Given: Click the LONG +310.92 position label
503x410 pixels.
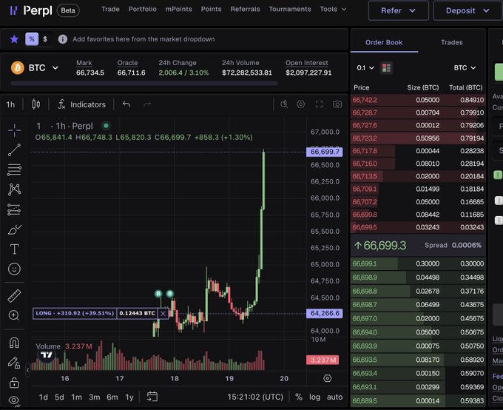Looking at the screenshot, I should point(75,313).
